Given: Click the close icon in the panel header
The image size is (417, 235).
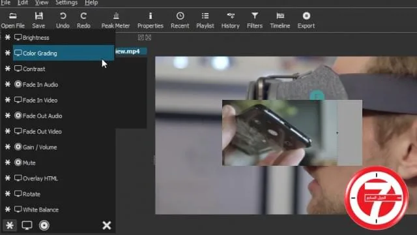Looking at the screenshot, I should point(149,38).
